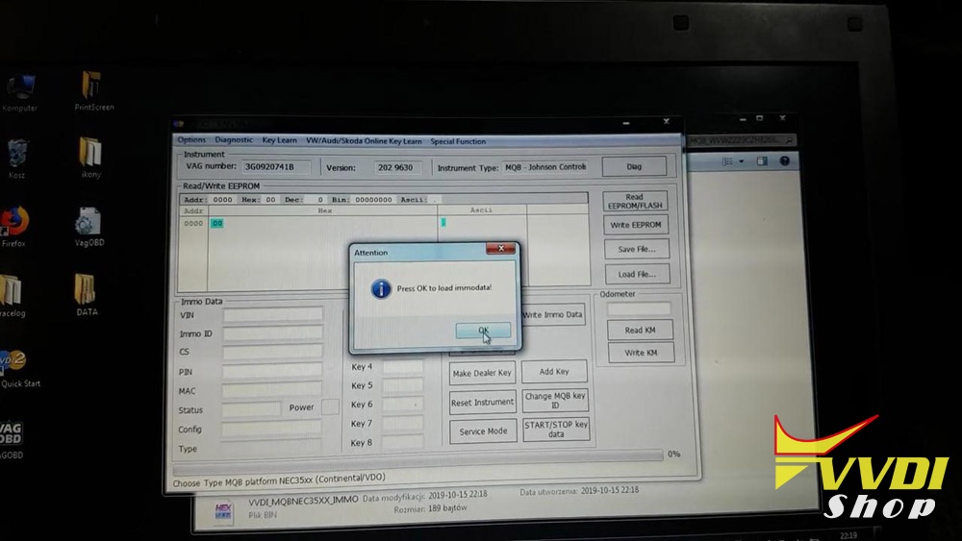Close the Attention dialog with the red X
The image size is (962, 541).
(500, 248)
